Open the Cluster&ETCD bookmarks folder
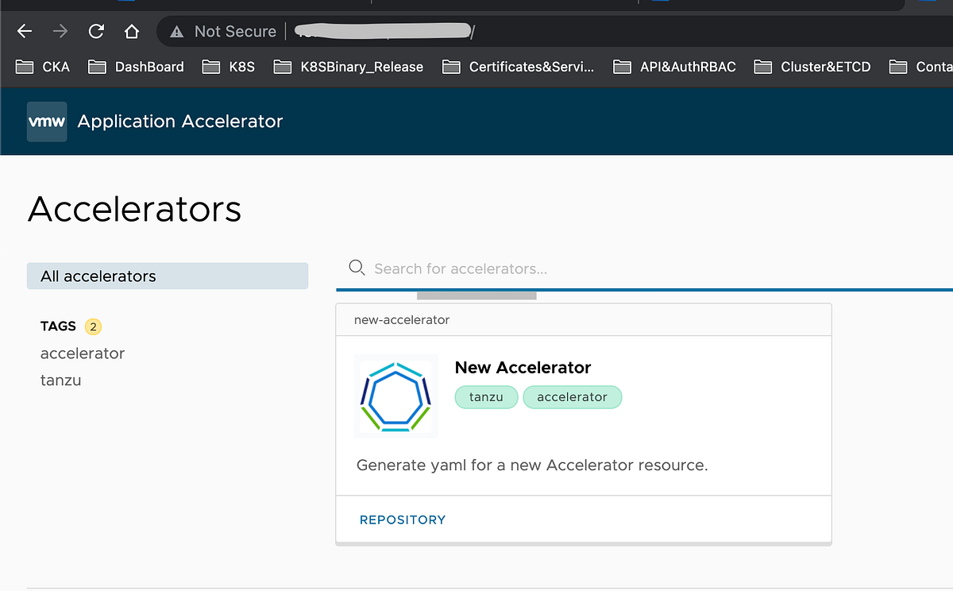This screenshot has width=953, height=591. [812, 67]
